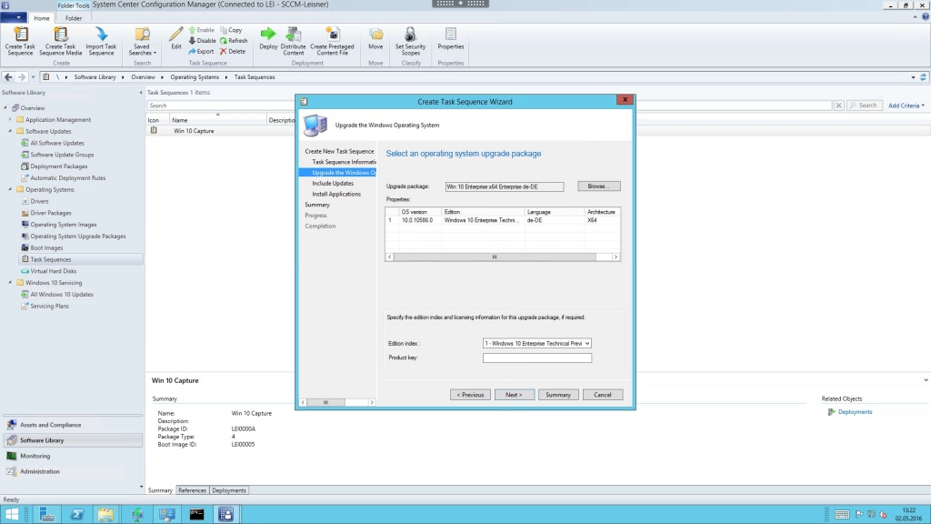The image size is (931, 524).
Task: Click the Create Task Sequence ribbon icon
Action: point(20,41)
